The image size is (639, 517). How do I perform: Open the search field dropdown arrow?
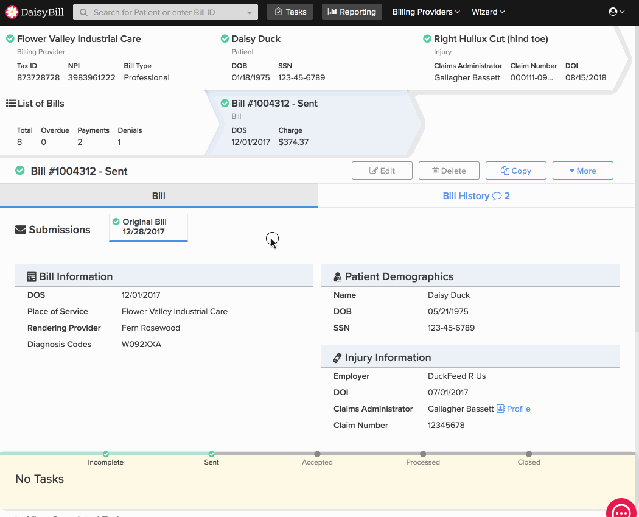(x=249, y=13)
